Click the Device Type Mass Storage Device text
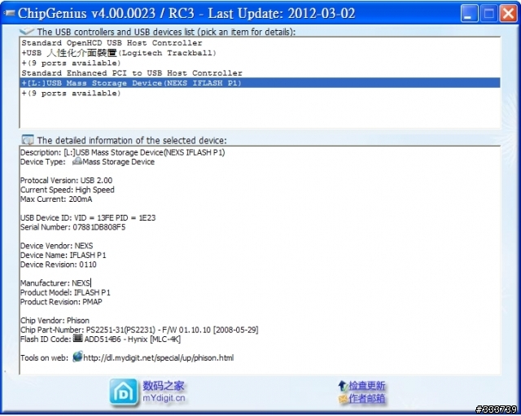The image size is (521, 416). [119, 162]
